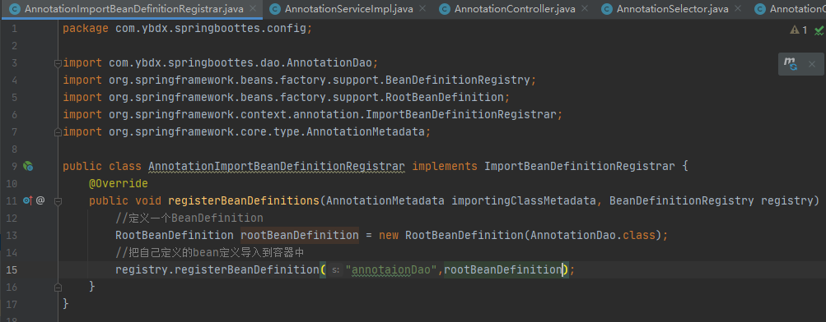Viewport: 826px width, 322px height.
Task: Click the fold end marker on line 7
Action: [58, 132]
